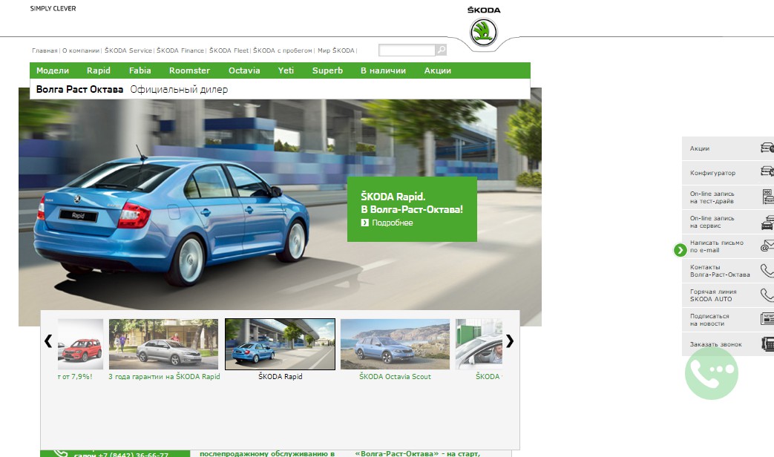Click Подробнее on the Rapid banner
This screenshot has width=774, height=457.
[393, 223]
